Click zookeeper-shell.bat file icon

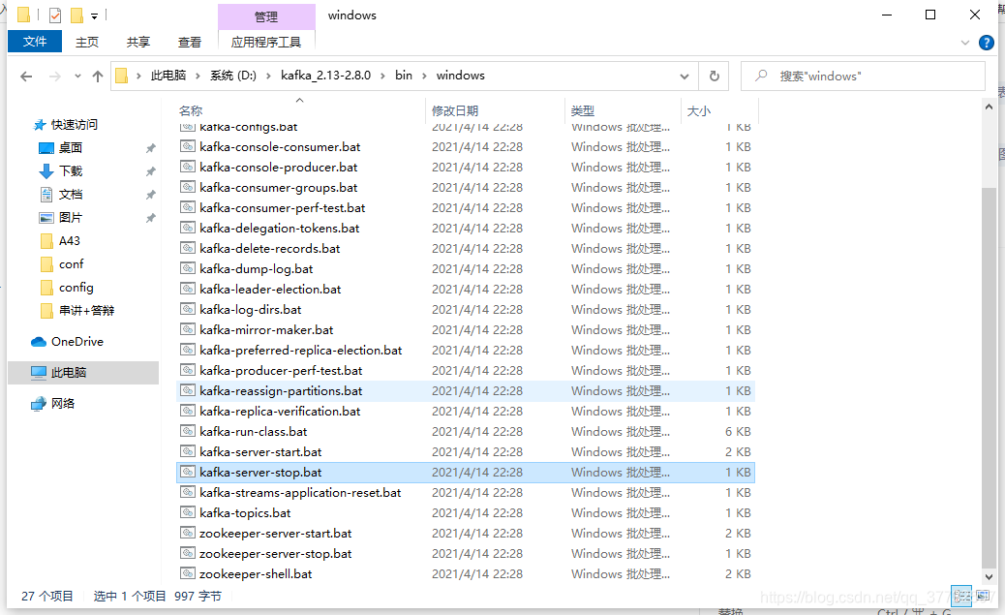[187, 573]
